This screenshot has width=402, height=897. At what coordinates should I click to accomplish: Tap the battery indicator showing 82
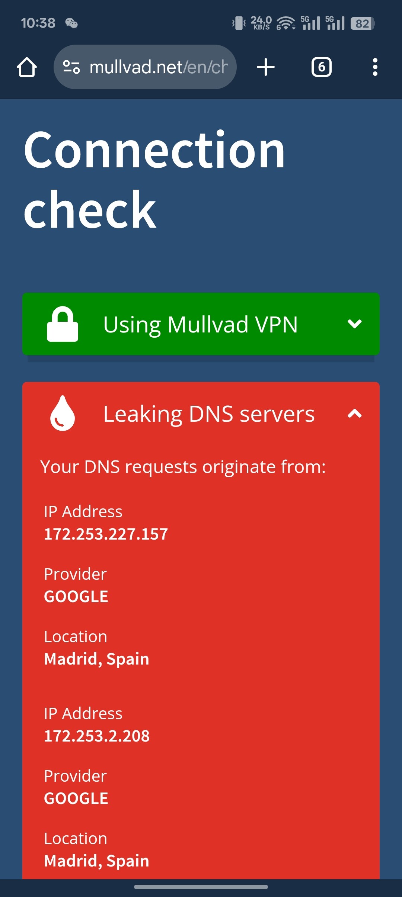pyautogui.click(x=363, y=23)
